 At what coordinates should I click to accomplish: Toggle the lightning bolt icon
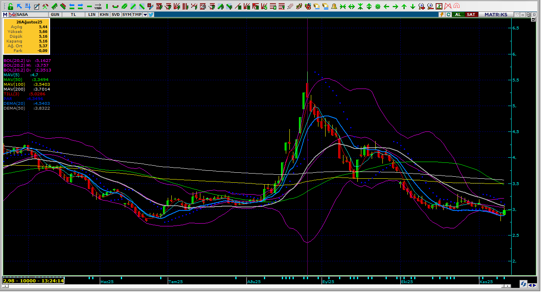click(x=442, y=15)
